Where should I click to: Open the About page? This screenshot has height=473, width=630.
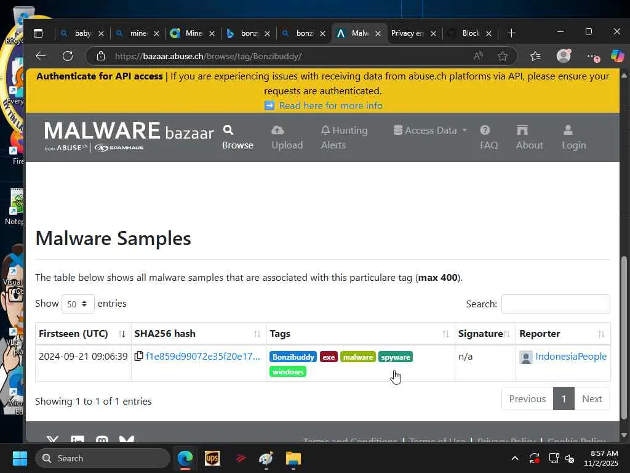[529, 137]
